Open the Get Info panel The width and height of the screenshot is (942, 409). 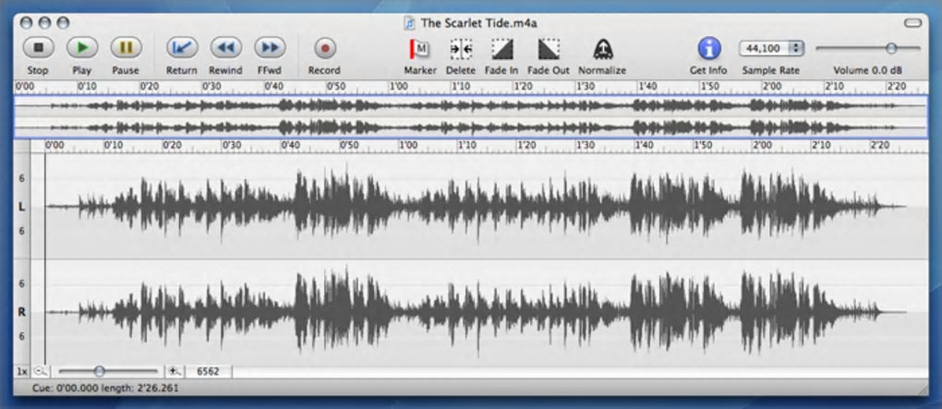[708, 48]
